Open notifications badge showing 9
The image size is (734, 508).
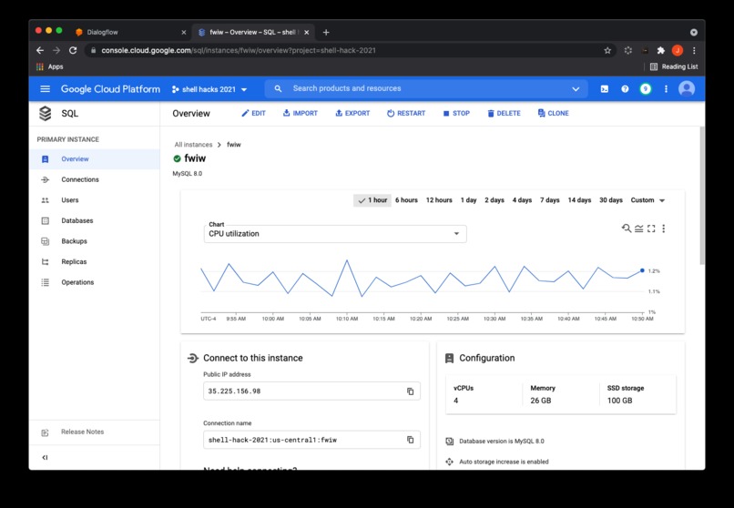click(x=646, y=89)
